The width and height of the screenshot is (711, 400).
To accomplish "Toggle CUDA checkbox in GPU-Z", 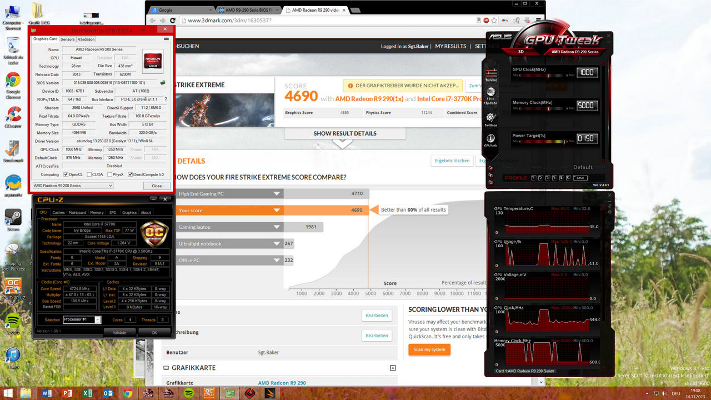I will click(88, 174).
